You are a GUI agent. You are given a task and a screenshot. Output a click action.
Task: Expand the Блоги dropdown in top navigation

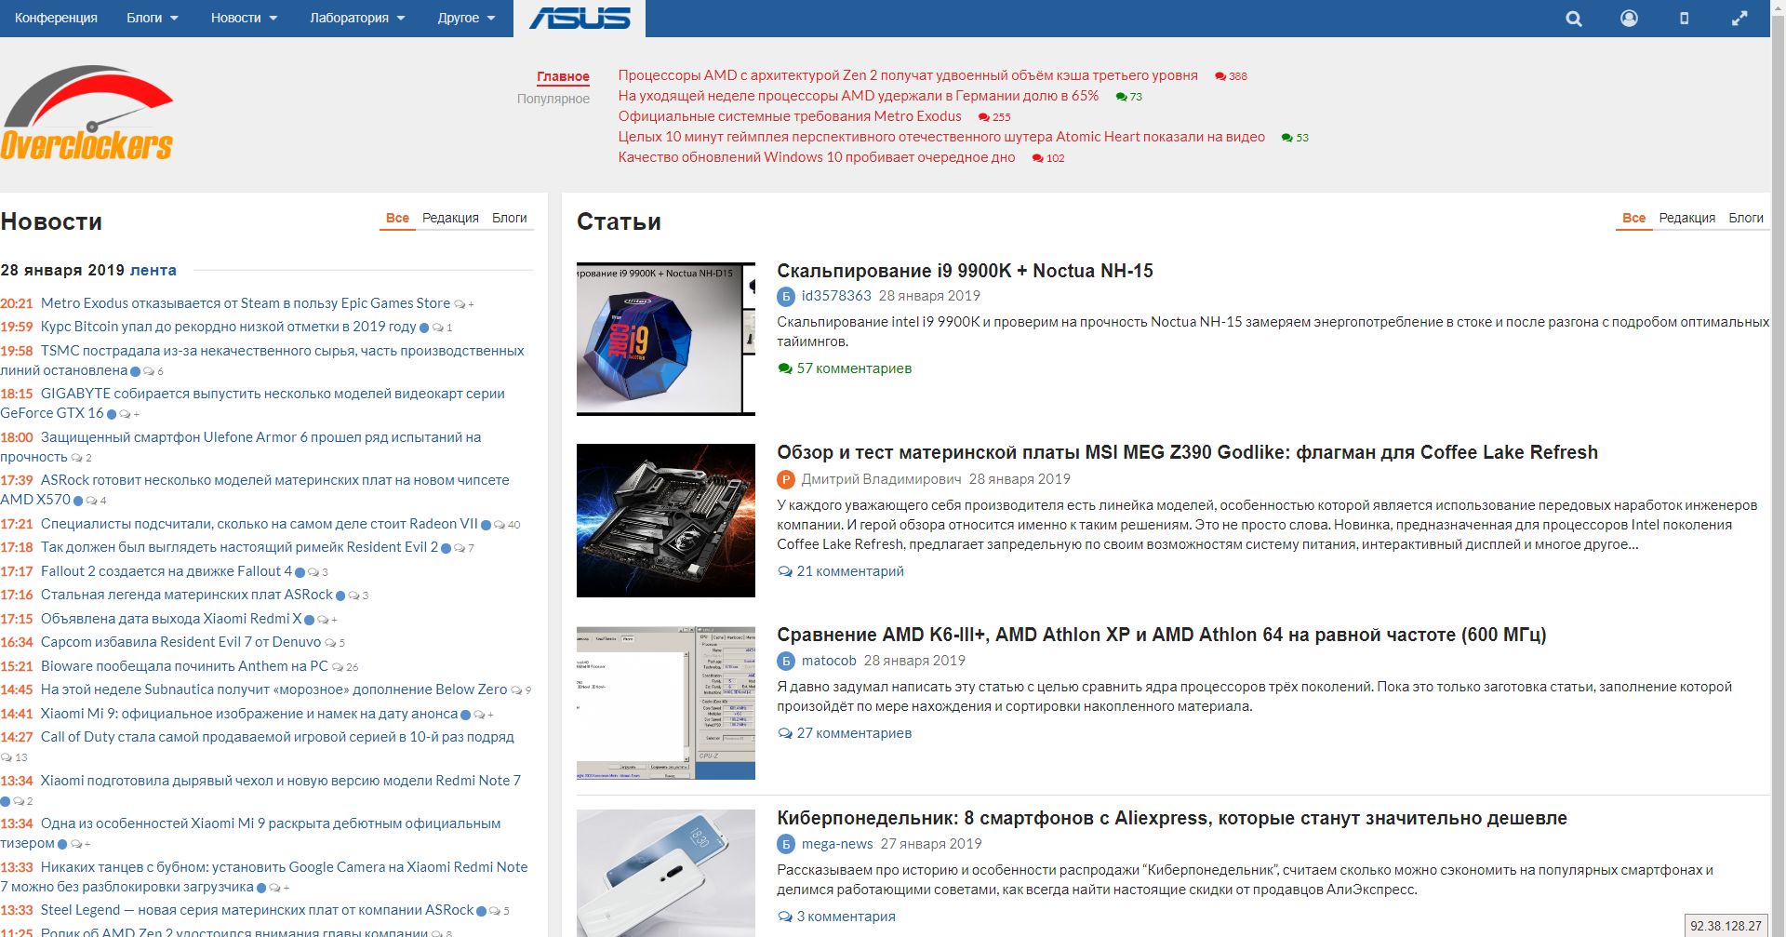(153, 19)
